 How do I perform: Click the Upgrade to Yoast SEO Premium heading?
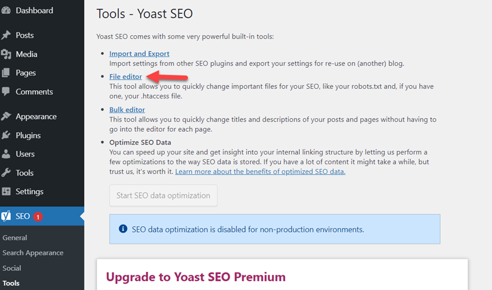click(196, 277)
